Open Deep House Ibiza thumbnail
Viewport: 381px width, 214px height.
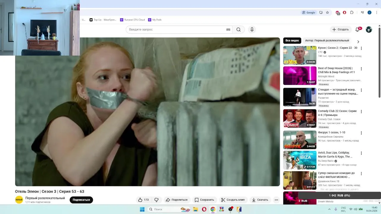point(300,160)
